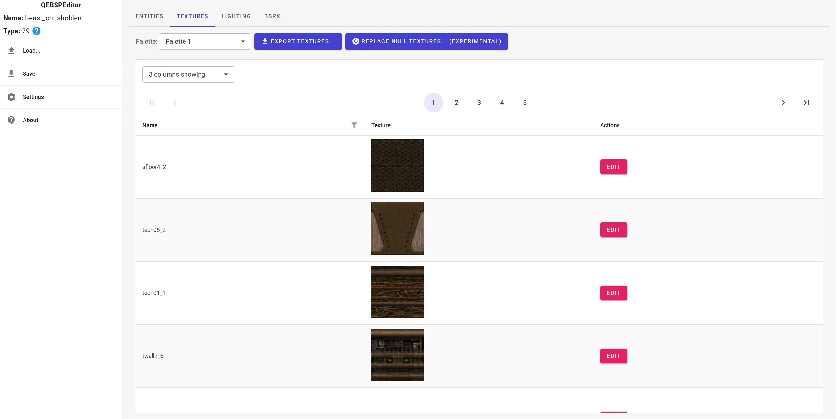Image resolution: width=836 pixels, height=419 pixels.
Task: Edit the twall2_6 texture
Action: click(x=614, y=356)
